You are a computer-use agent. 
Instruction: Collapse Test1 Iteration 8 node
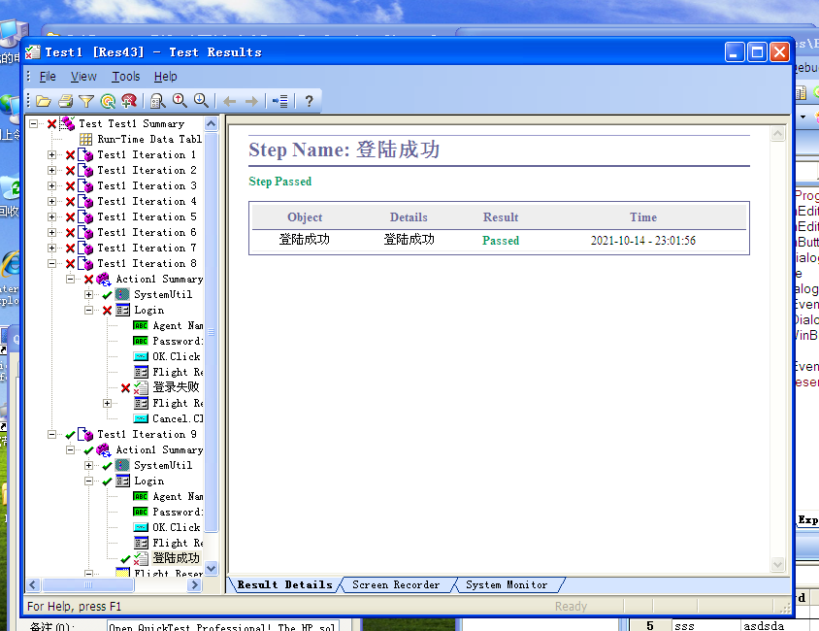[x=51, y=264]
